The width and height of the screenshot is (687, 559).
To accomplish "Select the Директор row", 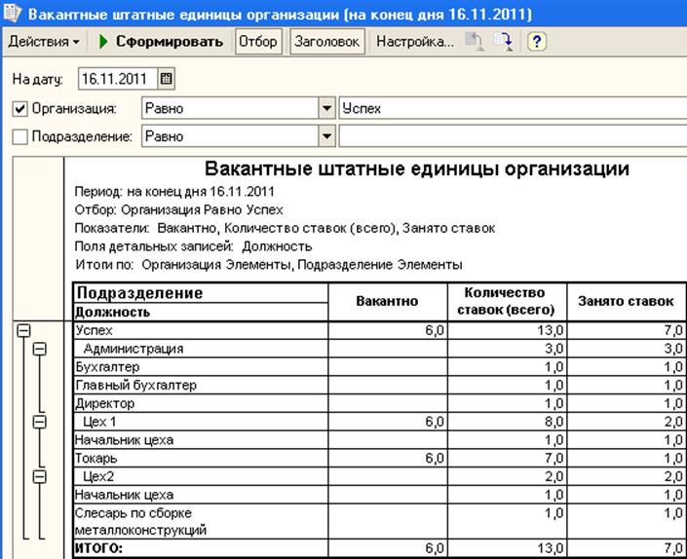I will click(x=201, y=403).
